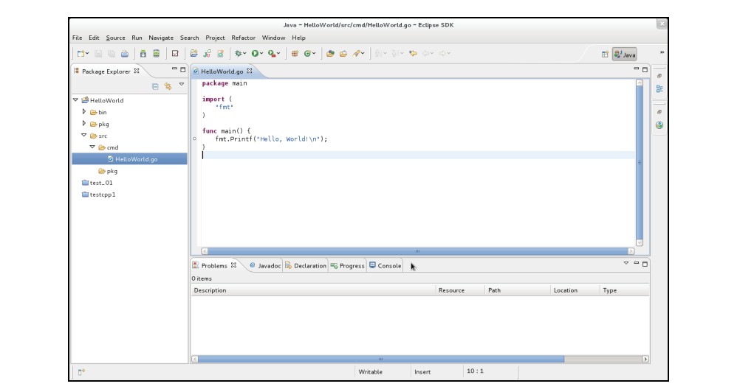Viewport: 740px width, 392px height.
Task: Click the "Writable" status bar text
Action: (x=371, y=372)
